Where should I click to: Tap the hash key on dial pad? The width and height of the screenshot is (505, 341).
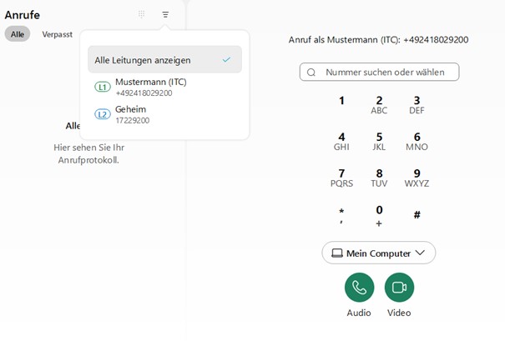417,215
